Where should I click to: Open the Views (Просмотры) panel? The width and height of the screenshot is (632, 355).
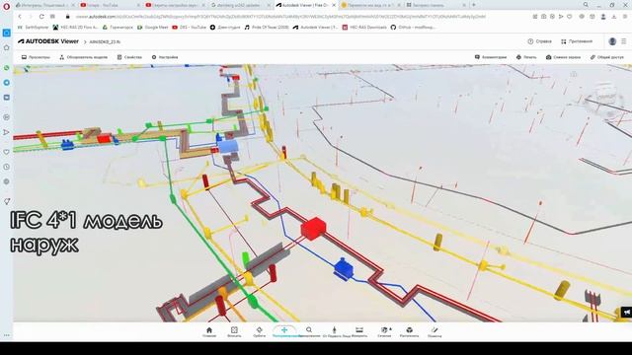(36, 57)
